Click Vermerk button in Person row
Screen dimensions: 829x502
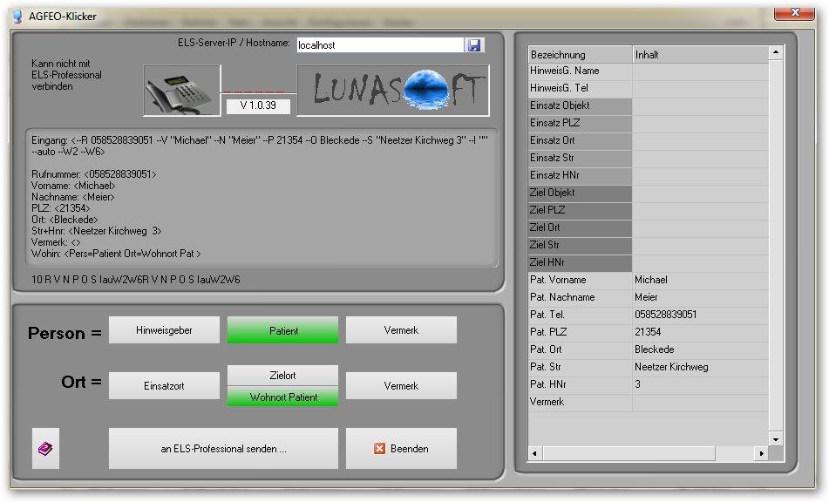[401, 330]
